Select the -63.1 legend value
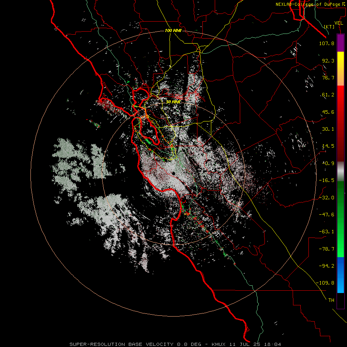Screen dimensions: 347x347 pos(327,232)
